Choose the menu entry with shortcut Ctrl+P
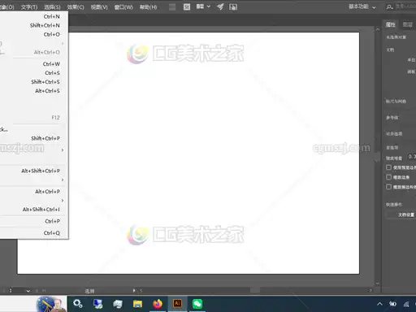 [34, 221]
